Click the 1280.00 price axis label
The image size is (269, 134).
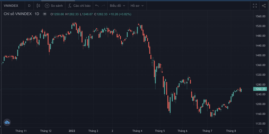tap(261, 85)
